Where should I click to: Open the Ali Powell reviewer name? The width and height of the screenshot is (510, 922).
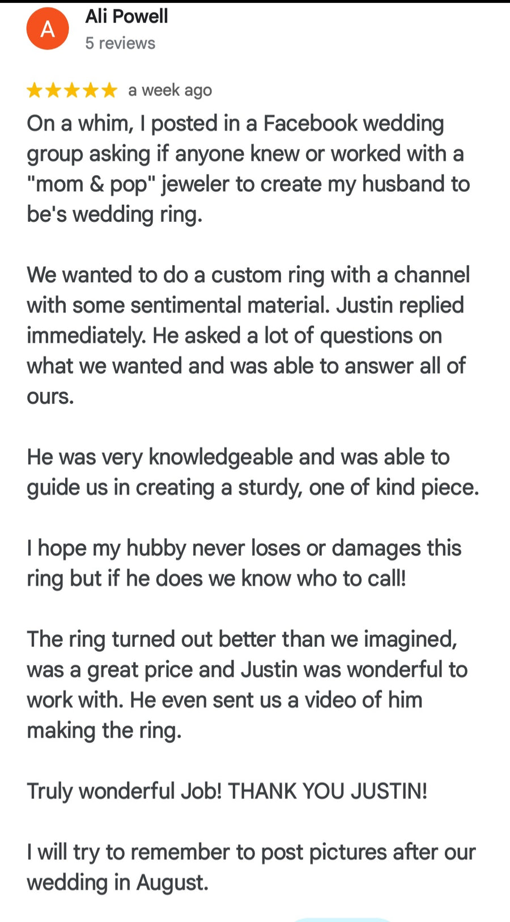pos(126,16)
